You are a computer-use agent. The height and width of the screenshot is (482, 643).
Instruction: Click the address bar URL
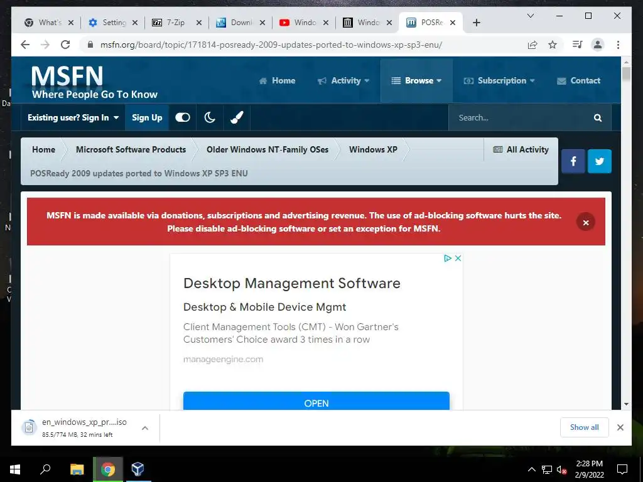[271, 45]
